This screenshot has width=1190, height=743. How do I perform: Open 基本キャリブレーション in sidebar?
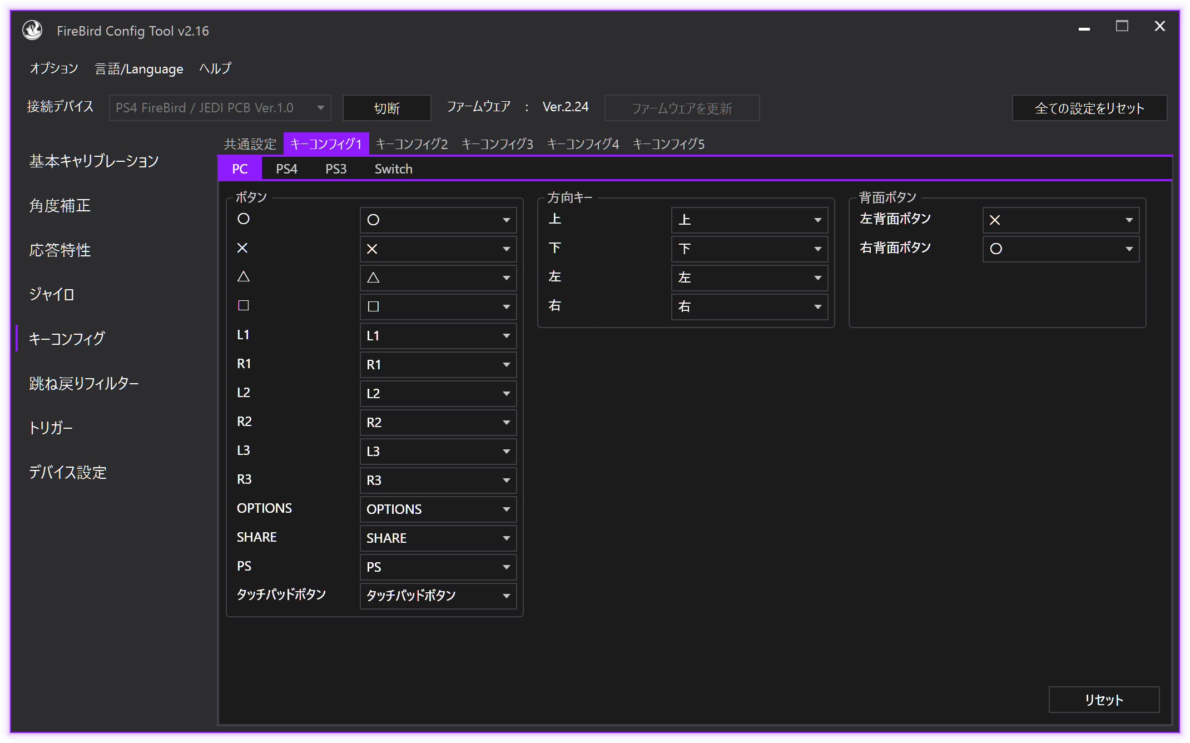(x=94, y=161)
